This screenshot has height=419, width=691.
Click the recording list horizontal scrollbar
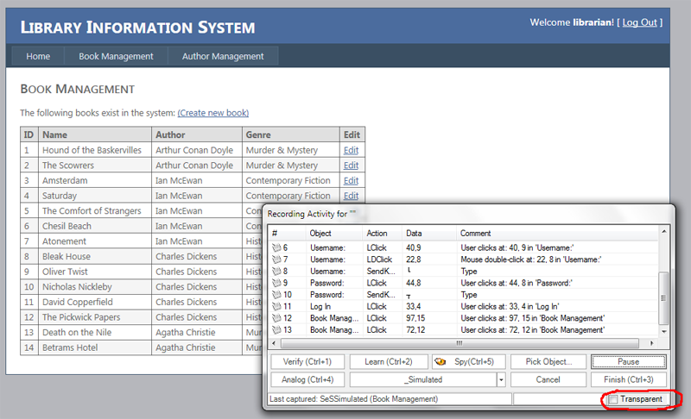[x=458, y=342]
